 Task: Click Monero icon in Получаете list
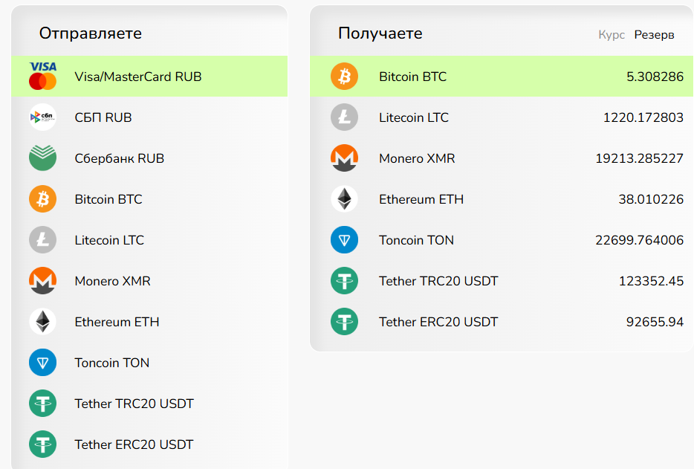[x=344, y=158]
